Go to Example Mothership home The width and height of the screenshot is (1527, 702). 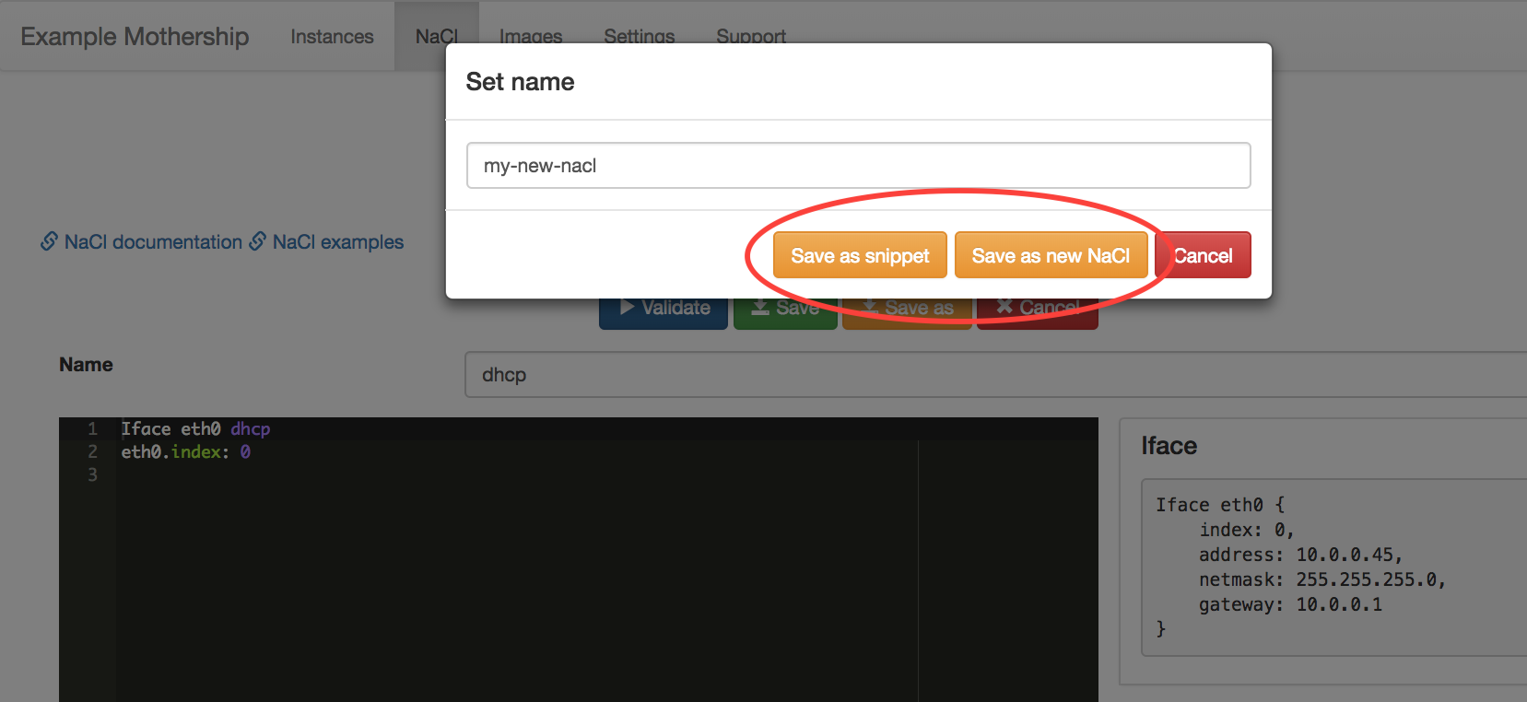coord(135,37)
